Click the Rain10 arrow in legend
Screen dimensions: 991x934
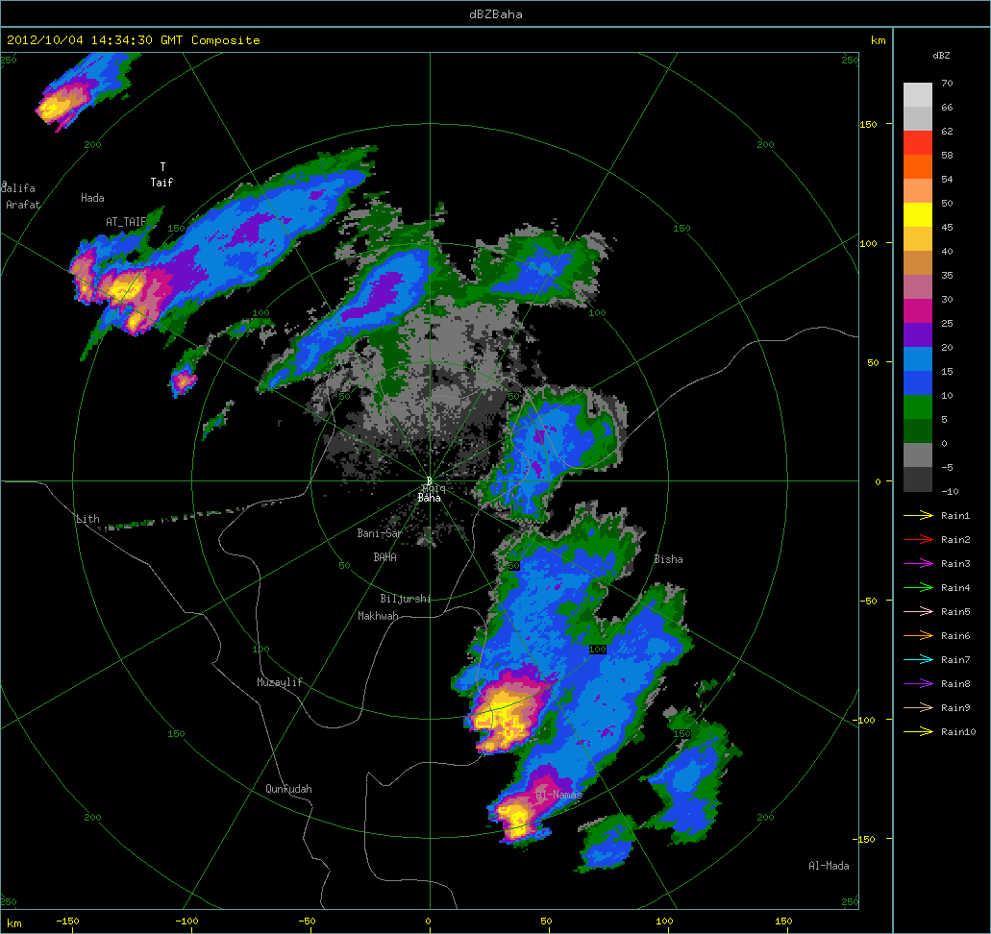[x=919, y=732]
